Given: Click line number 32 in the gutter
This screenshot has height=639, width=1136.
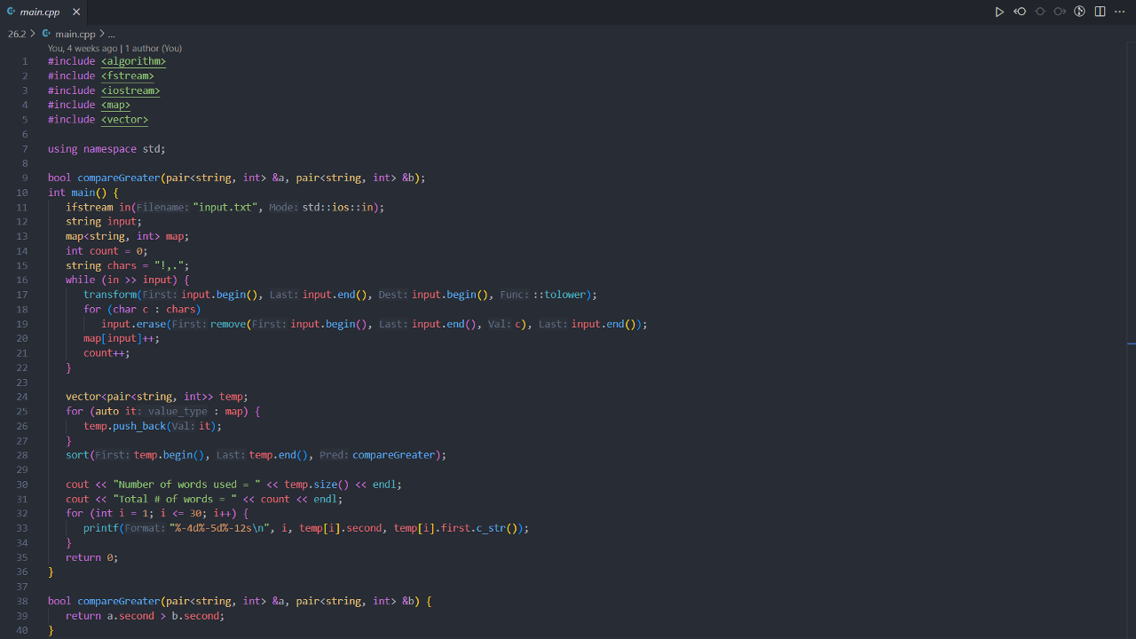Looking at the screenshot, I should [x=22, y=513].
